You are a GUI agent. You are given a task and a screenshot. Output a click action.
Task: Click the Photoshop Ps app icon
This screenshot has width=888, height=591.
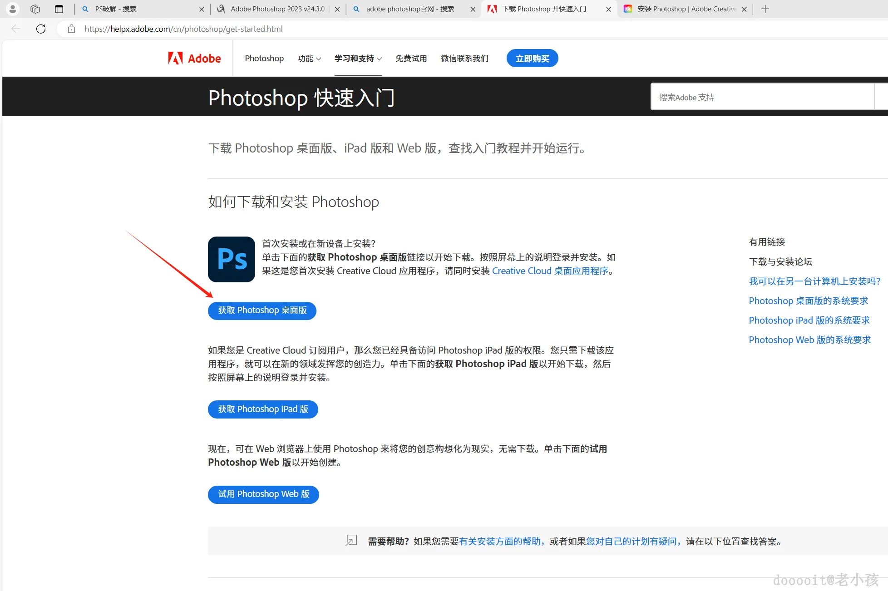click(232, 259)
